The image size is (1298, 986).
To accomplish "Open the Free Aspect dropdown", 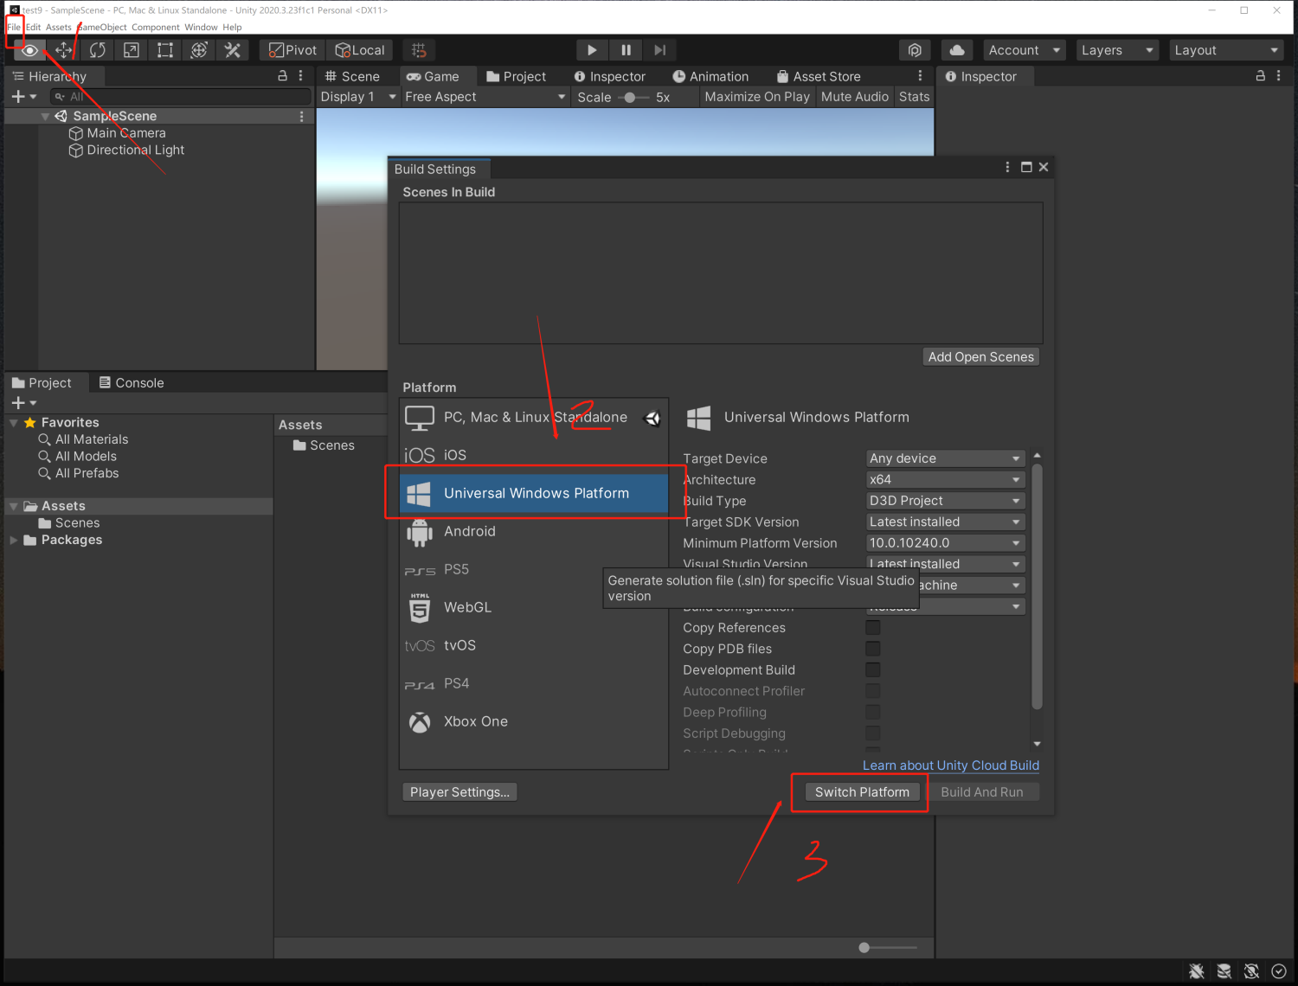I will pyautogui.click(x=485, y=97).
